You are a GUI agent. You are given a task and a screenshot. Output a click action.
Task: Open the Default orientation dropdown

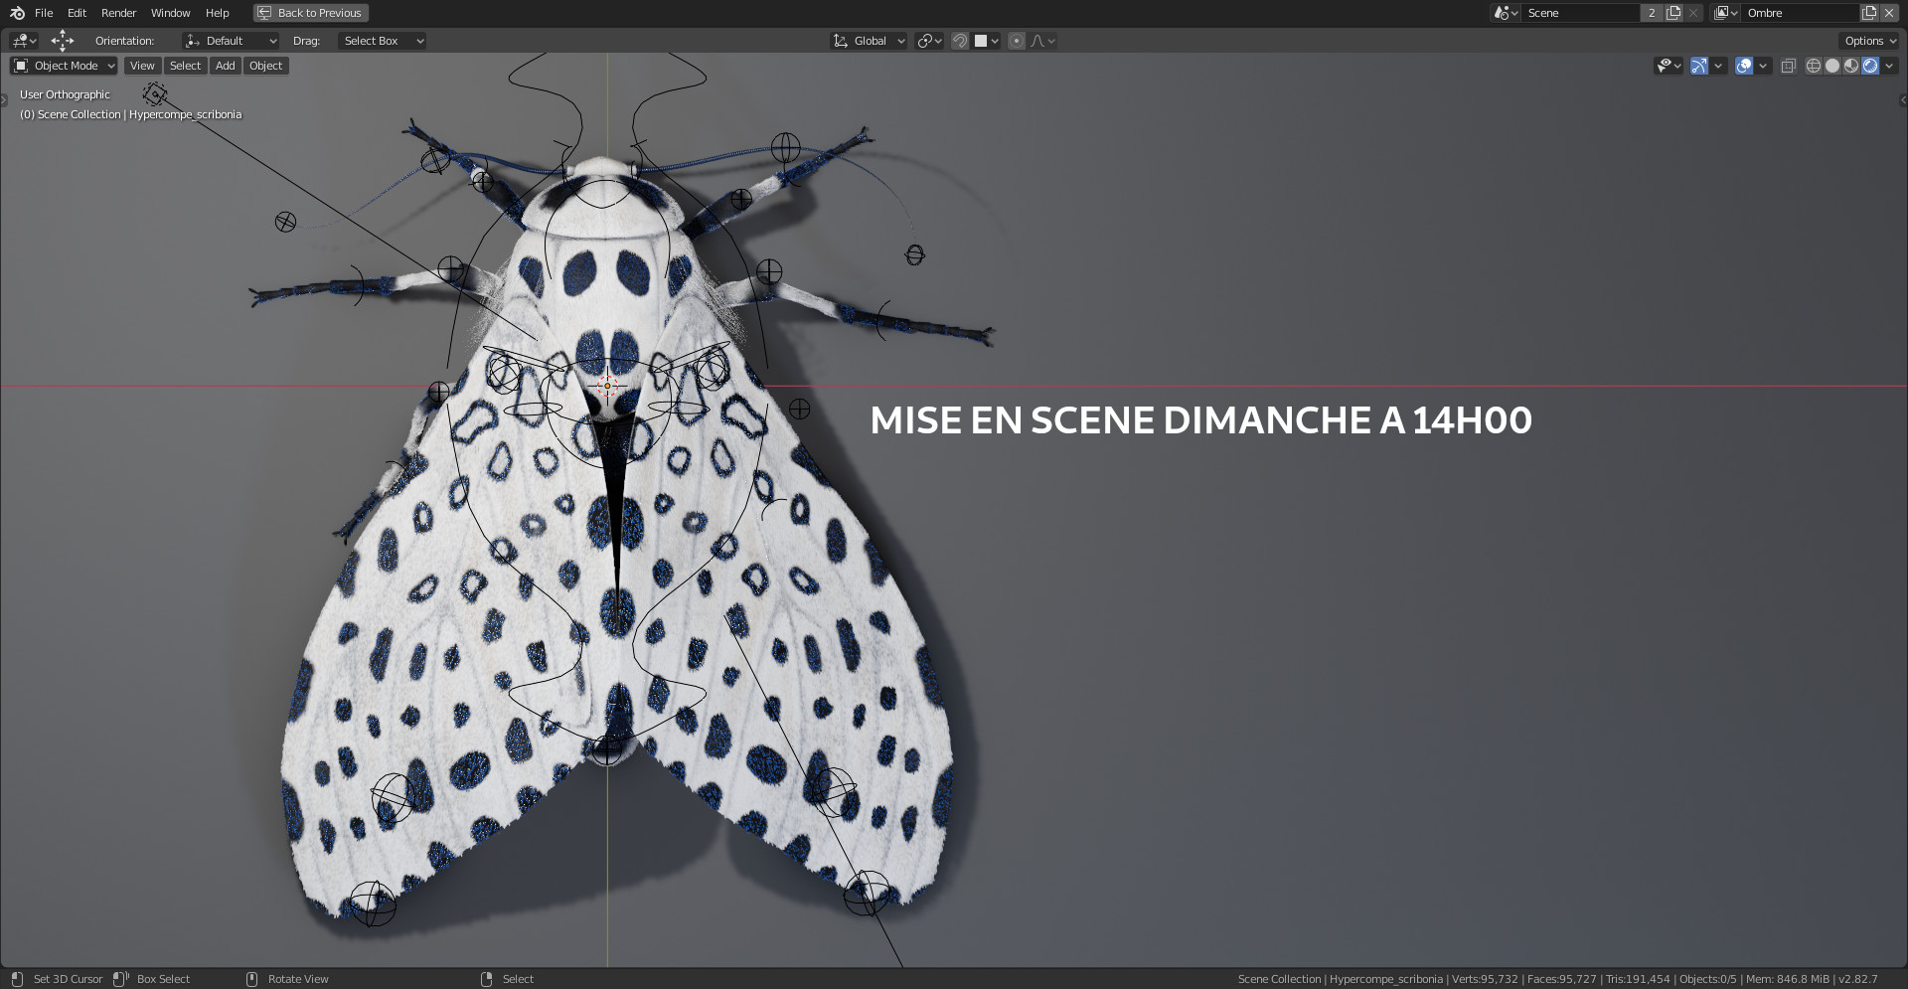231,41
